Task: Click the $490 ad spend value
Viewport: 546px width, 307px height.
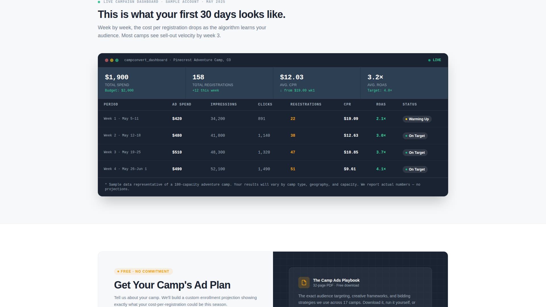Action: pyautogui.click(x=177, y=169)
